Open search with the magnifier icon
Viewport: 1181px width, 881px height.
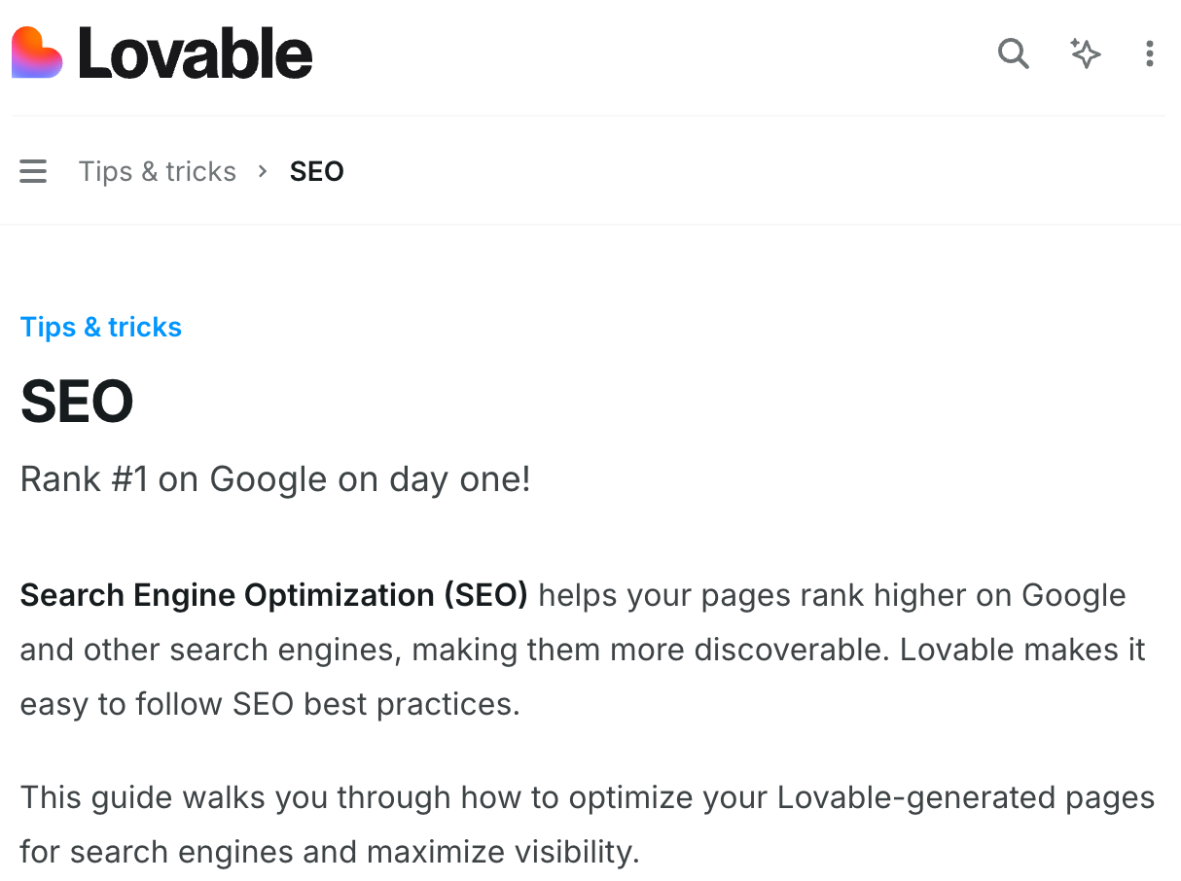click(1013, 53)
